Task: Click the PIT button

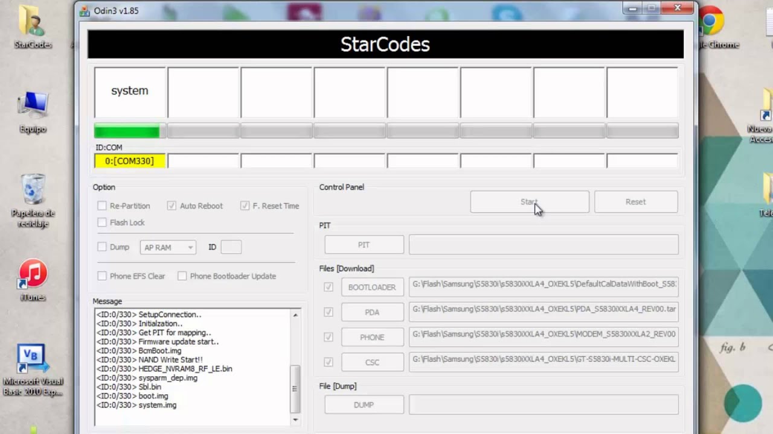Action: pyautogui.click(x=364, y=245)
